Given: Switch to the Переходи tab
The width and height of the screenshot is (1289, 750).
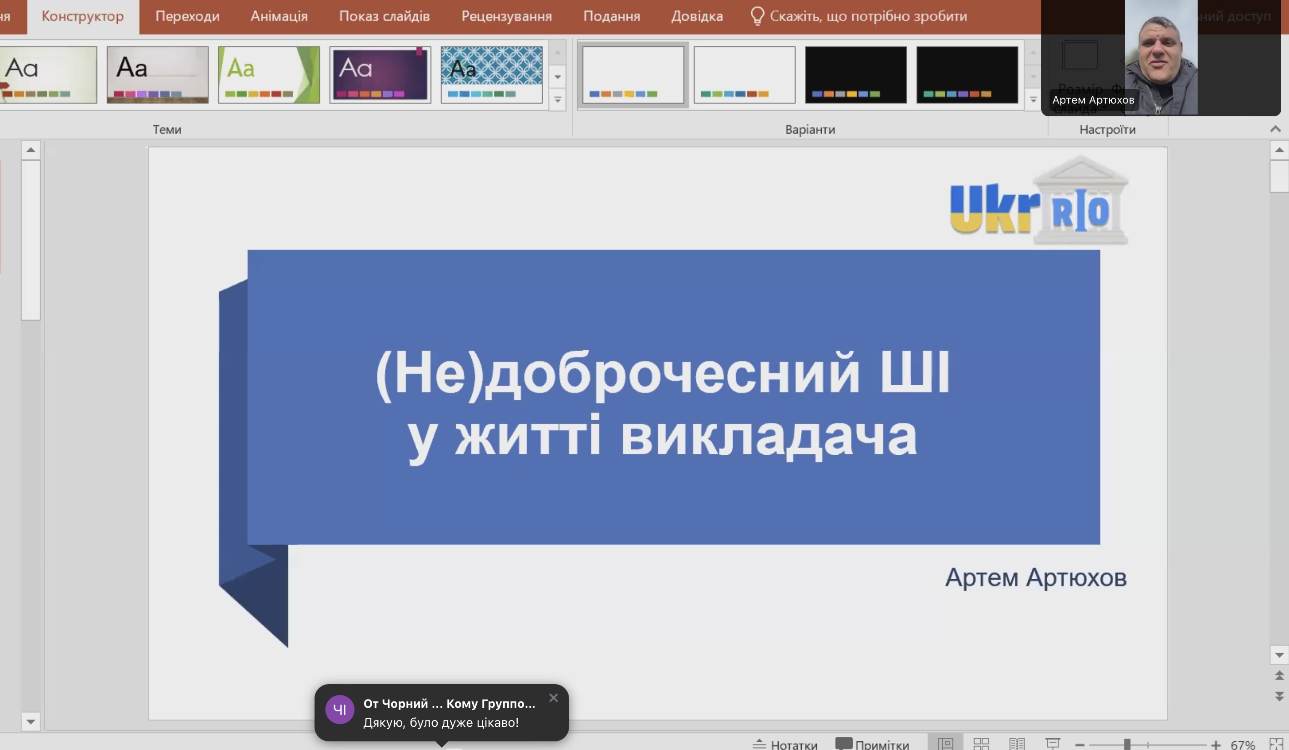Looking at the screenshot, I should pos(187,16).
